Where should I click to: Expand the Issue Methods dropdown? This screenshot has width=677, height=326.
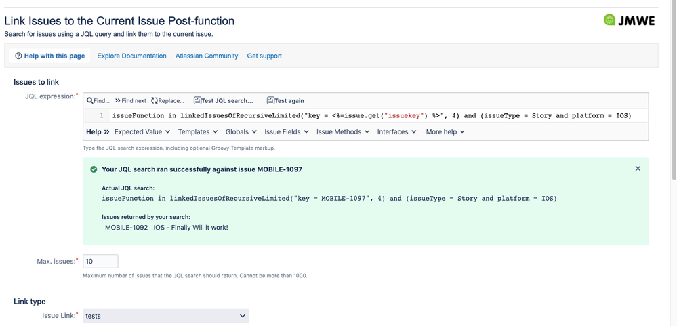[343, 131]
